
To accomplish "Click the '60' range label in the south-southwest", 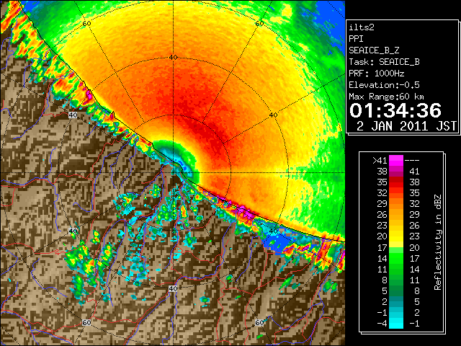I will (86, 323).
